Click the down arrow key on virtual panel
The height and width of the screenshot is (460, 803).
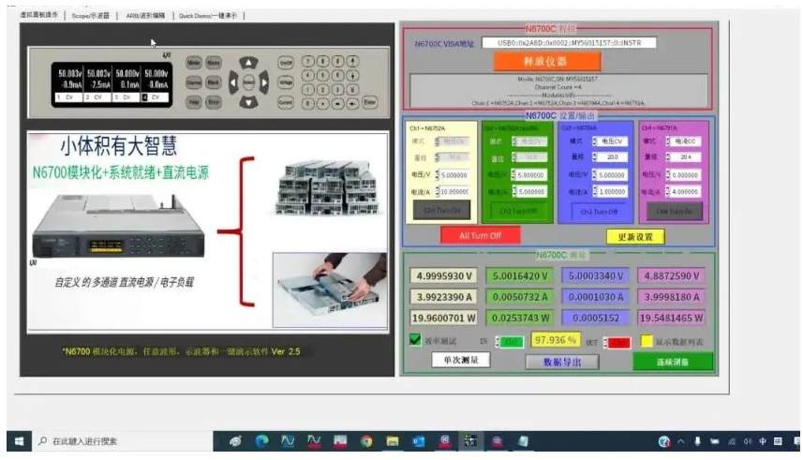pos(248,102)
